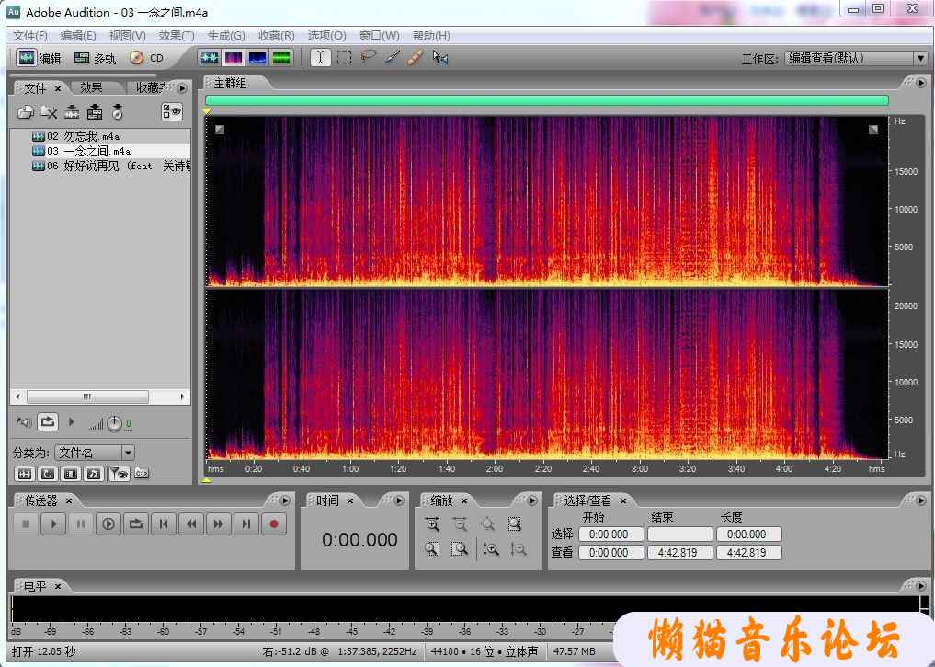Insert file into CD list
The image size is (935, 667).
tap(118, 111)
